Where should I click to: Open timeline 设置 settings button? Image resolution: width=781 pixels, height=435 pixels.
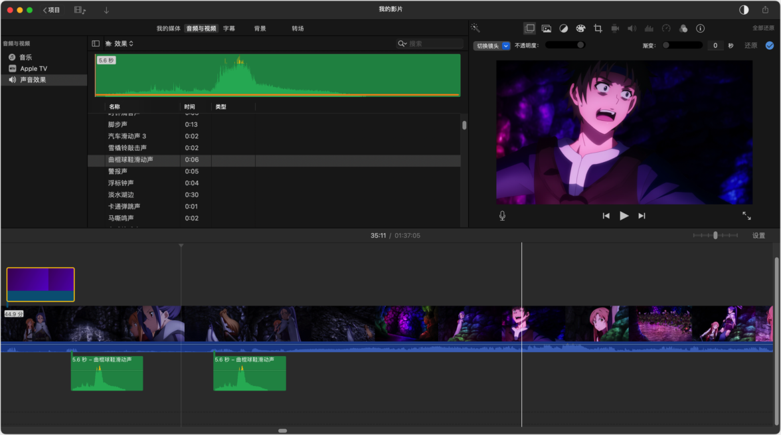point(758,236)
